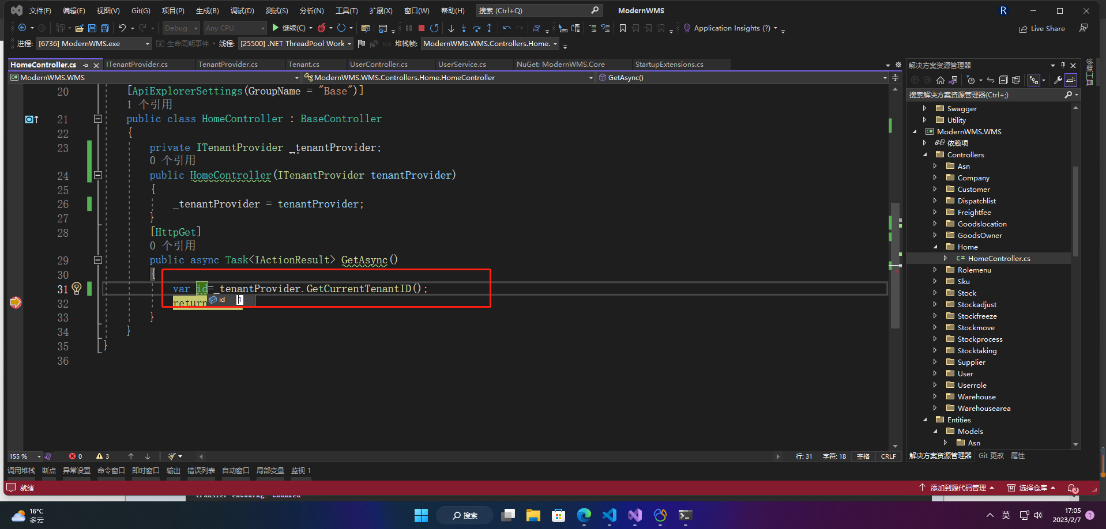
Task: Toggle the Solution Explorer preview selected items button
Action: click(1071, 80)
